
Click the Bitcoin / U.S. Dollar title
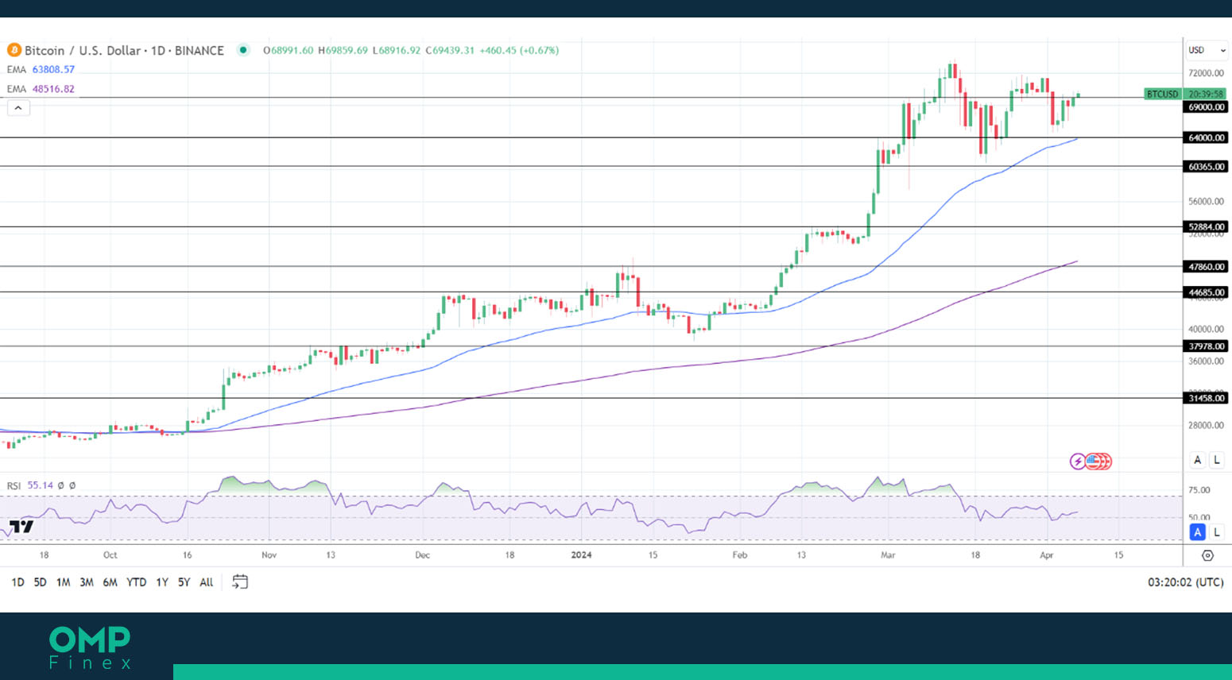124,50
